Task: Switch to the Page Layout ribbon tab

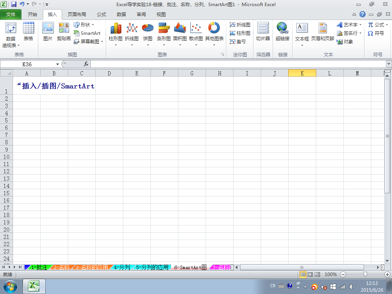Action: 77,15
